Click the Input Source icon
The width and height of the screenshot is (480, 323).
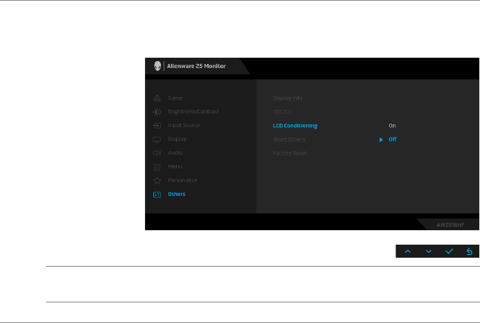click(157, 125)
